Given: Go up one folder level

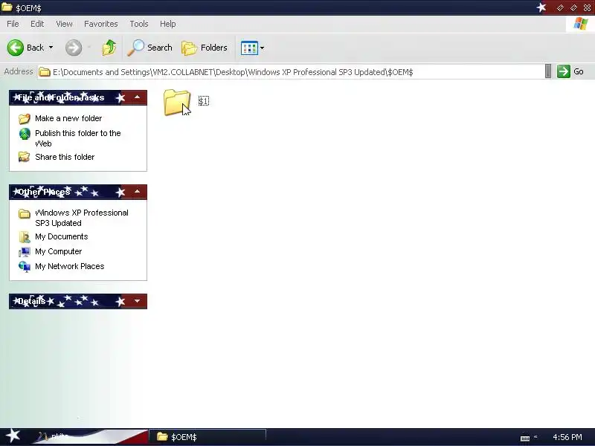Looking at the screenshot, I should pyautogui.click(x=109, y=48).
